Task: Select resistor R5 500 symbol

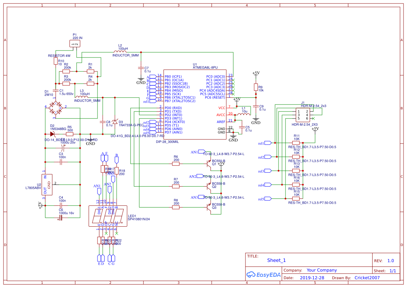Action: 70,134
